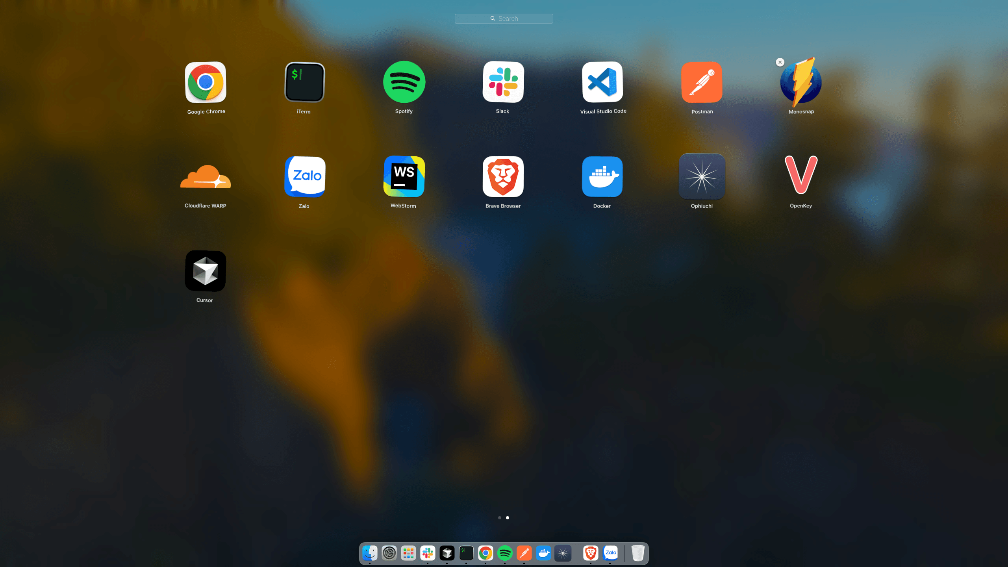Screen dimensions: 1008x567
Task: Open Spotify
Action: coord(404,83)
